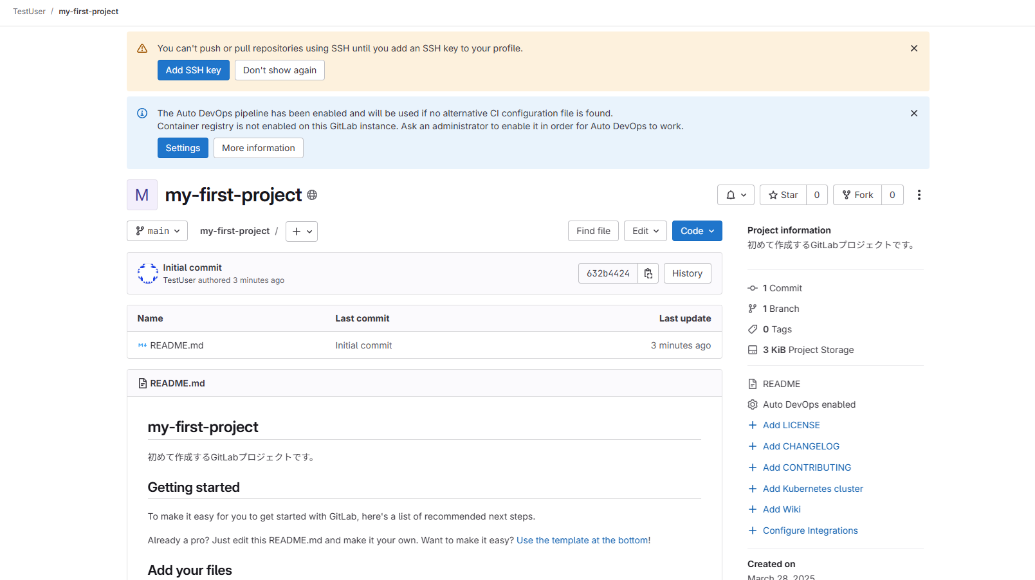The height and width of the screenshot is (580, 1035).
Task: Click the Find file button
Action: pyautogui.click(x=593, y=231)
